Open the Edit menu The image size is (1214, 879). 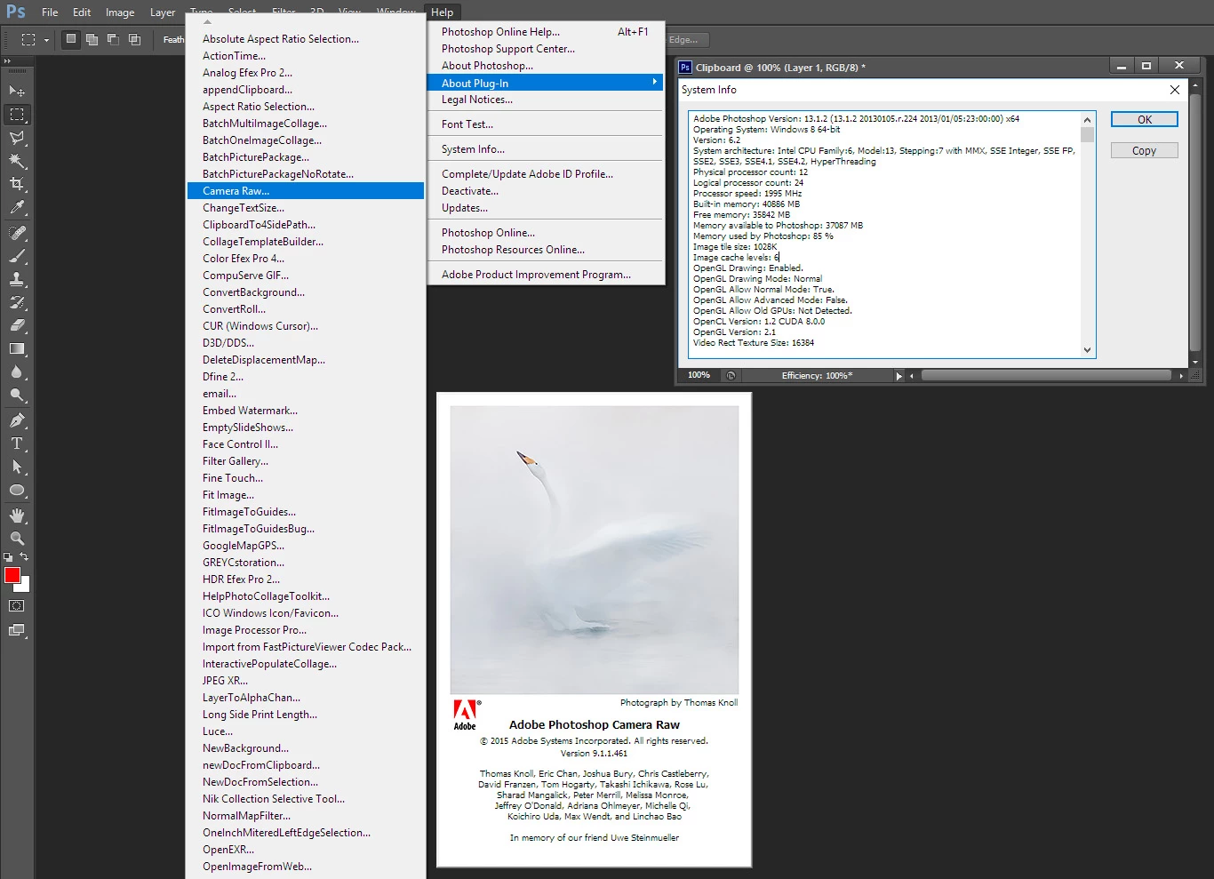click(82, 12)
